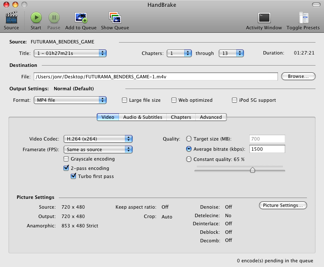Click the constant quality slider handle
Screen dimensions: 324x267
pyautogui.click(x=252, y=170)
